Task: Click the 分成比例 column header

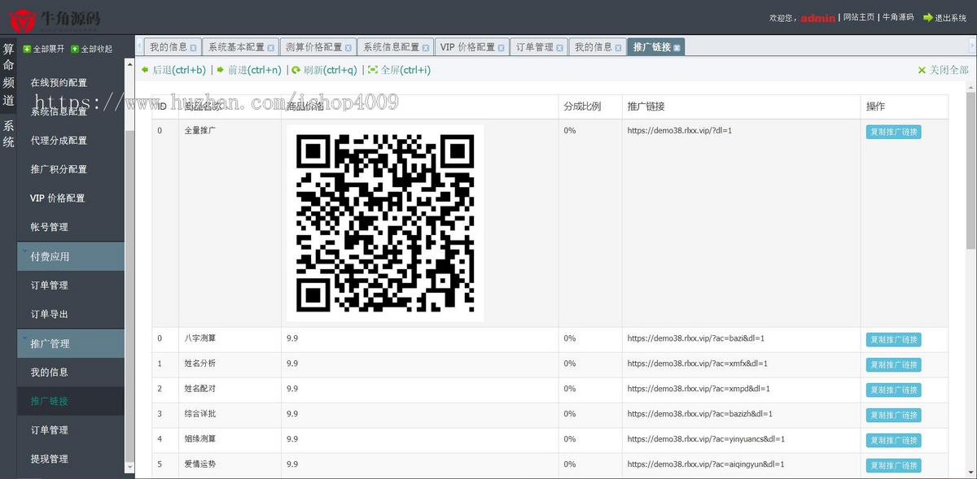Action: tap(582, 107)
